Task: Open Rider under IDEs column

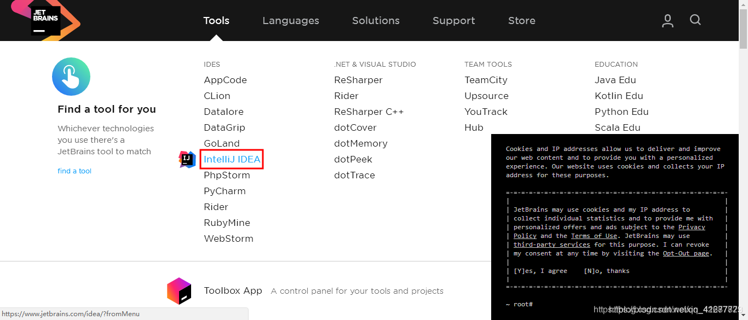Action: click(x=216, y=207)
